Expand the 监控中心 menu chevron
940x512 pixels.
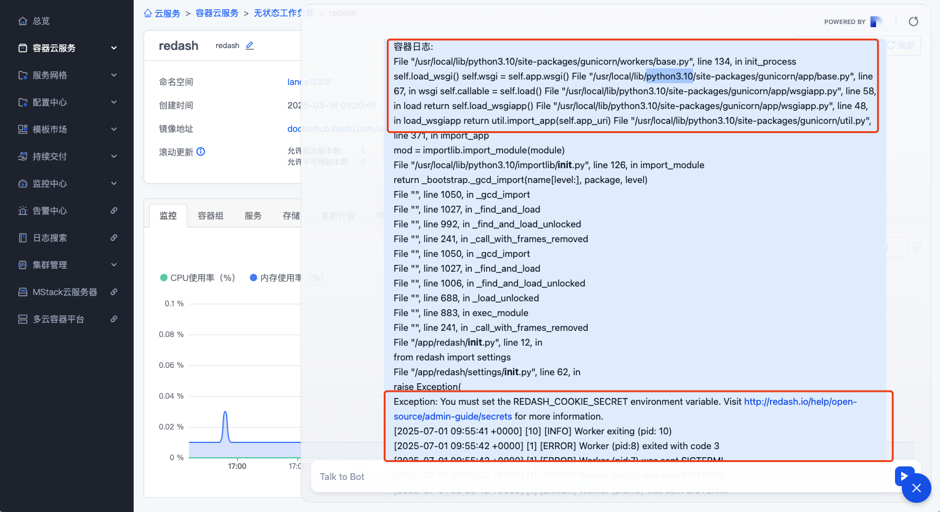coord(114,184)
